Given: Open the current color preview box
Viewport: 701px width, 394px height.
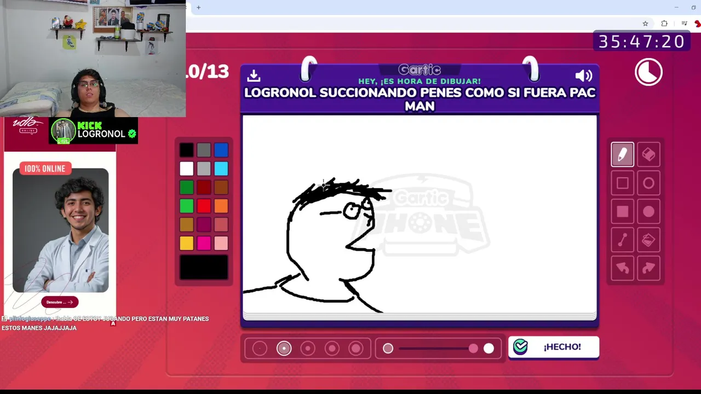Looking at the screenshot, I should click(204, 268).
